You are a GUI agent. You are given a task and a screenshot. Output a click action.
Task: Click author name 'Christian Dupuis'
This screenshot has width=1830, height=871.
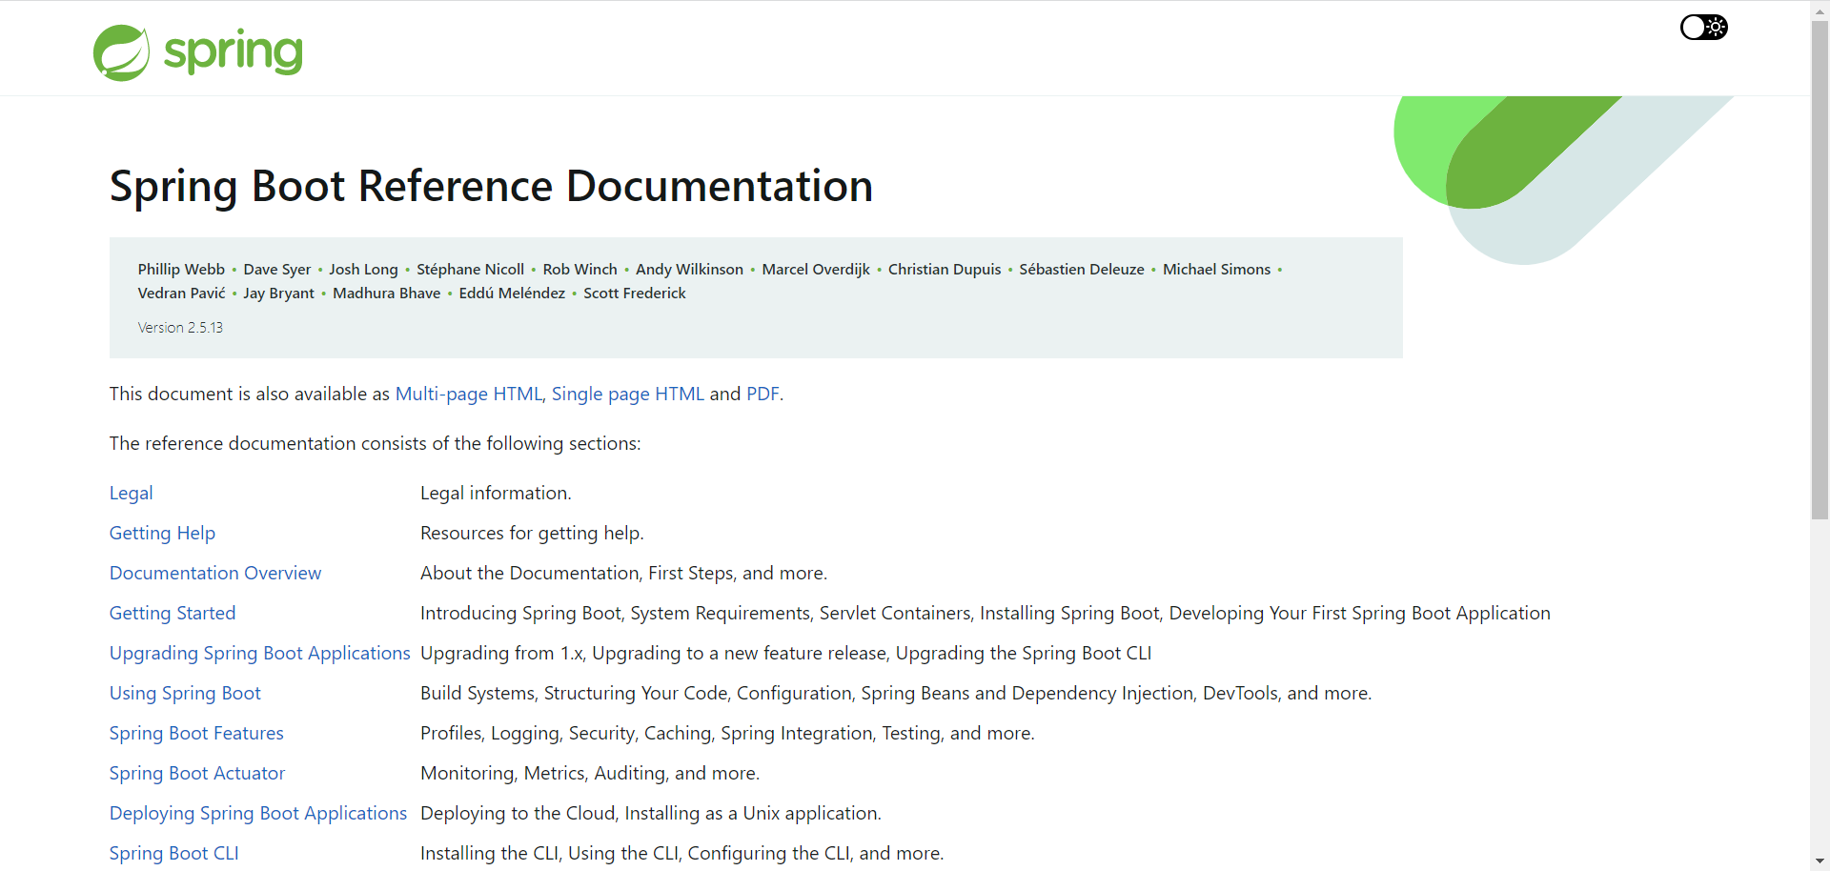pos(945,269)
